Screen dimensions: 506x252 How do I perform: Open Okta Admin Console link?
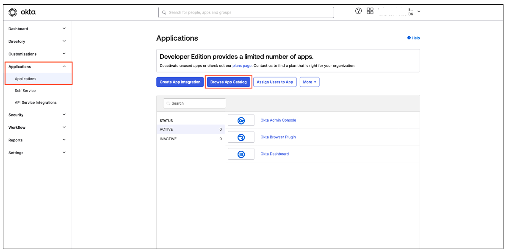pyautogui.click(x=278, y=120)
